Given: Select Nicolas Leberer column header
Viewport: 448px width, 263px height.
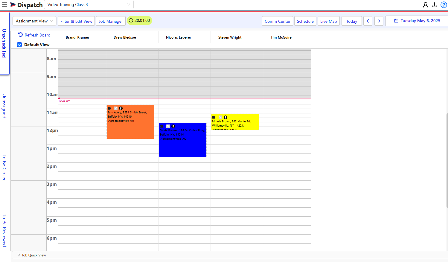Looking at the screenshot, I should [179, 37].
